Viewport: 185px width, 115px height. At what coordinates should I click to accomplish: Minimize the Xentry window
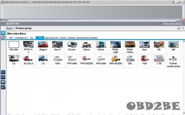click(178, 20)
